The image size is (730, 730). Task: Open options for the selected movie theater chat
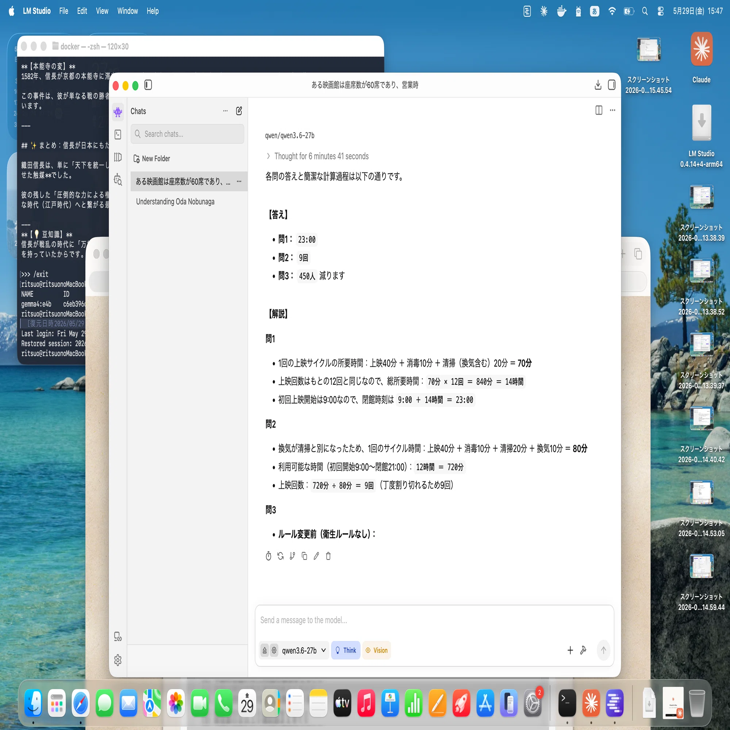[239, 181]
